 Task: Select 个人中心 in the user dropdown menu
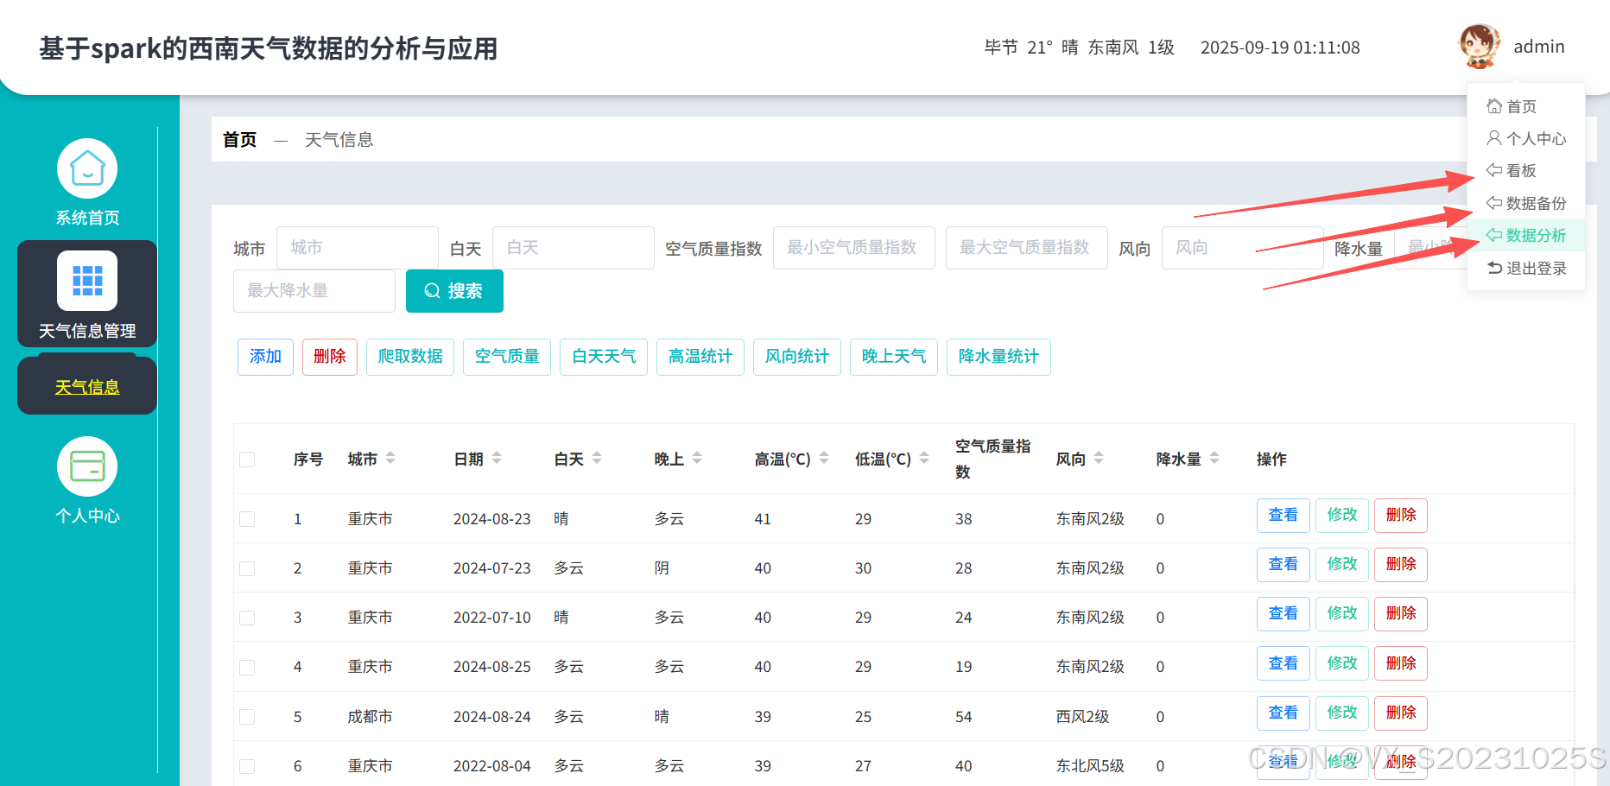point(1526,138)
